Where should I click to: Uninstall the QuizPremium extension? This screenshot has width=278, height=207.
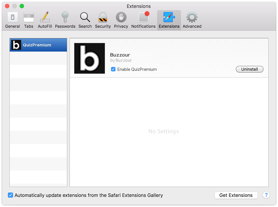pos(249,69)
